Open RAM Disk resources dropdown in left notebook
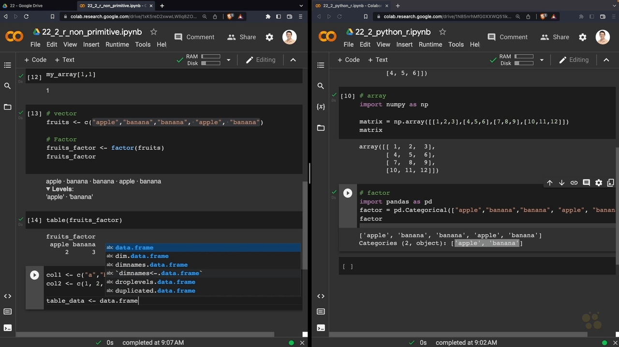The height and width of the screenshot is (347, 619). [x=229, y=60]
